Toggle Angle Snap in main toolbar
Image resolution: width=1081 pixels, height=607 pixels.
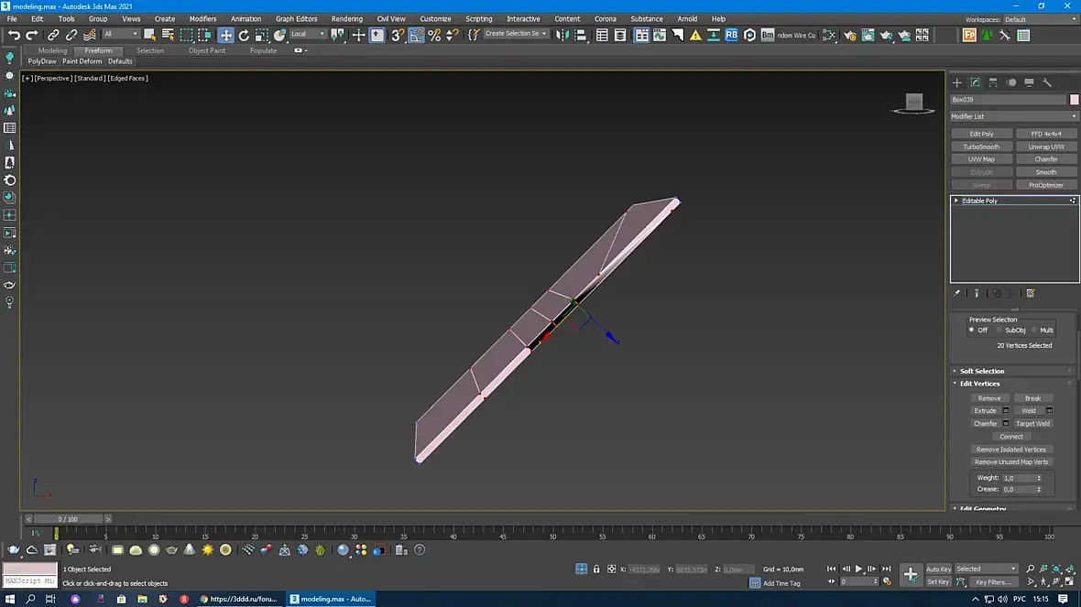pyautogui.click(x=416, y=35)
